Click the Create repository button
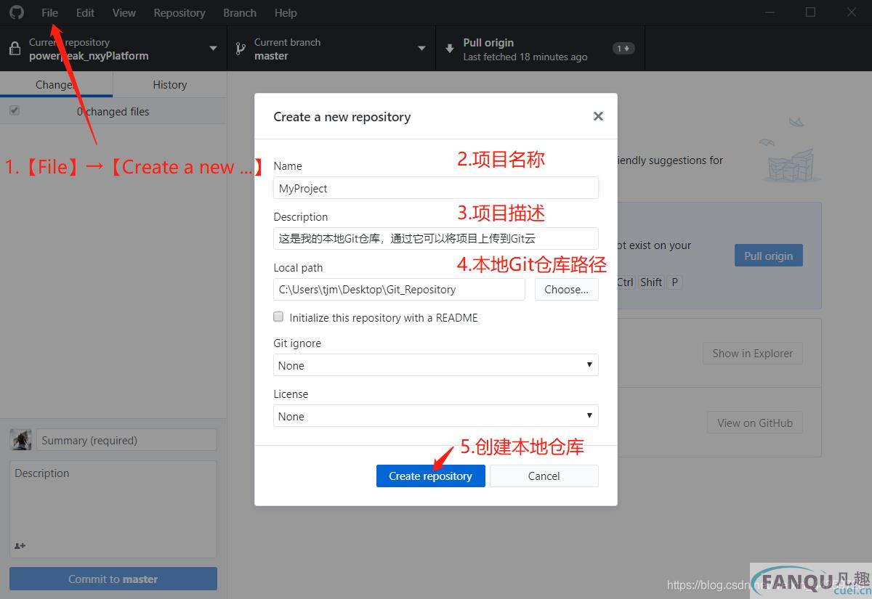This screenshot has width=872, height=599. coord(431,476)
